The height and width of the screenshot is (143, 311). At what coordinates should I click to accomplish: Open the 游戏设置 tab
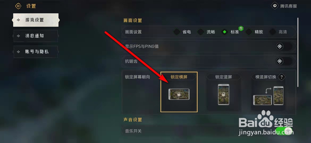click(x=36, y=20)
